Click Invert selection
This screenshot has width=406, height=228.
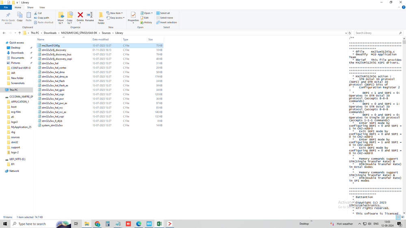pyautogui.click(x=167, y=22)
